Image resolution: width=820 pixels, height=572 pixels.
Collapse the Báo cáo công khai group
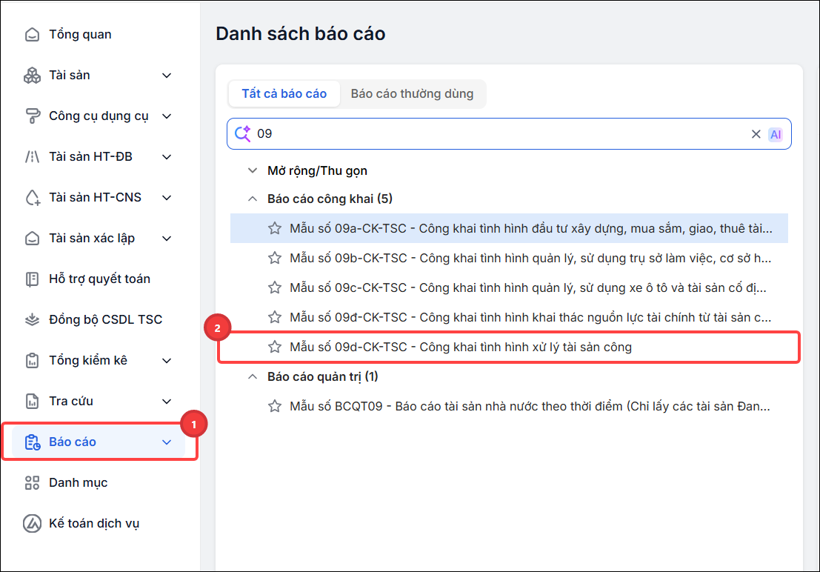[253, 199]
